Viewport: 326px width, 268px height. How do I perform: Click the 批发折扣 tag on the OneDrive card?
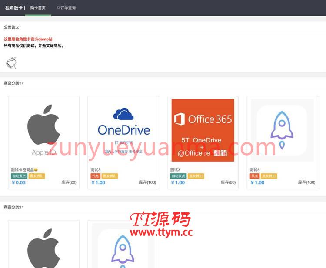pos(110,176)
